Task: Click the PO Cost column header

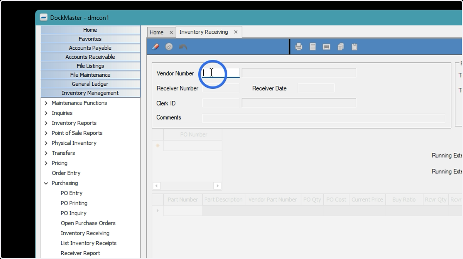Action: pos(336,200)
